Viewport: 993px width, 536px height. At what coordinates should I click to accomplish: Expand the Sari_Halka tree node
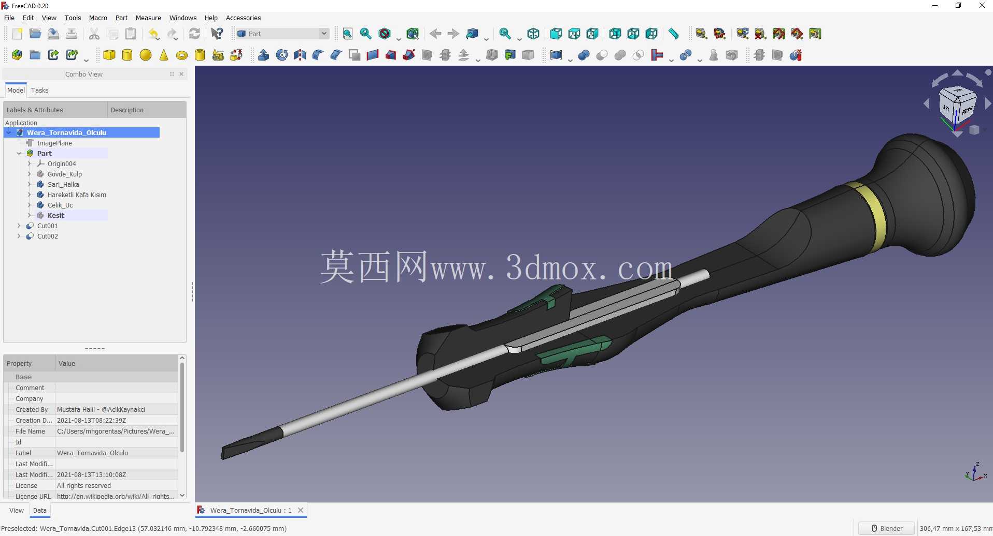30,184
